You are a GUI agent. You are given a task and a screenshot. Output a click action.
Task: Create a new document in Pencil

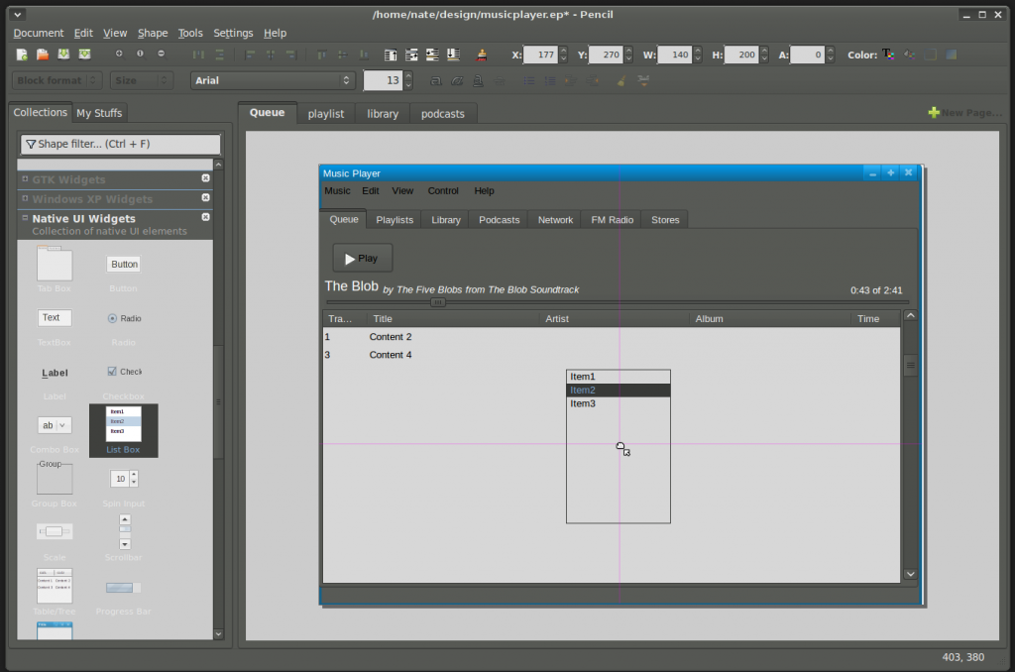point(21,55)
